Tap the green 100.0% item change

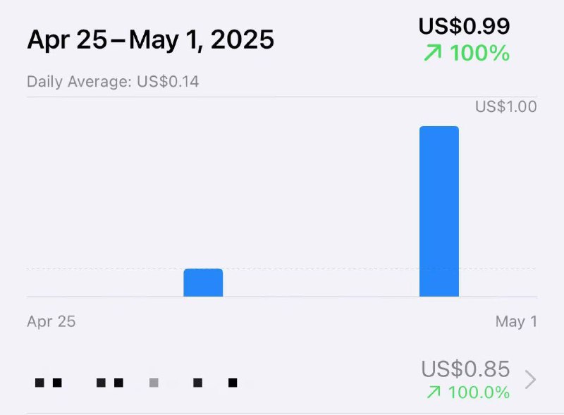coord(479,392)
